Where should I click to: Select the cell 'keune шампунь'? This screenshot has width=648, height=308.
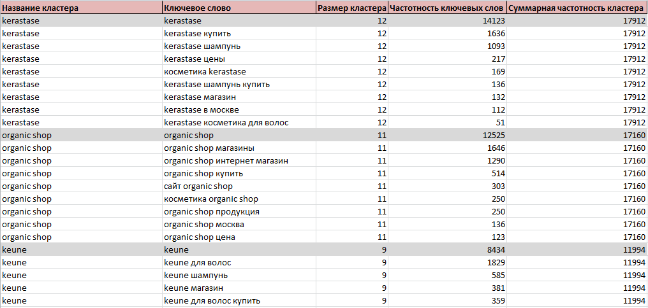click(239, 276)
